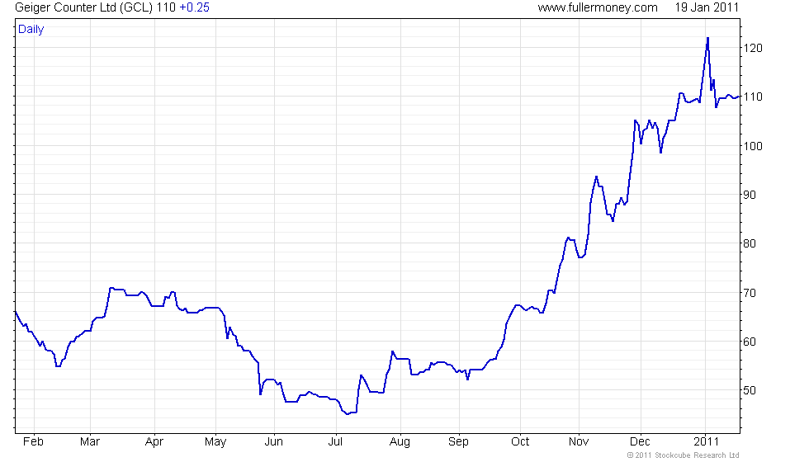Click the price peak above 120 in January 2011
Screen dimensions: 809x462
708,38
